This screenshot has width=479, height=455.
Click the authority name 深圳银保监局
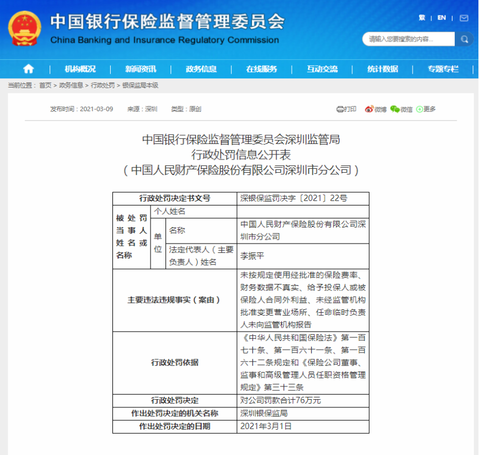pyautogui.click(x=264, y=414)
